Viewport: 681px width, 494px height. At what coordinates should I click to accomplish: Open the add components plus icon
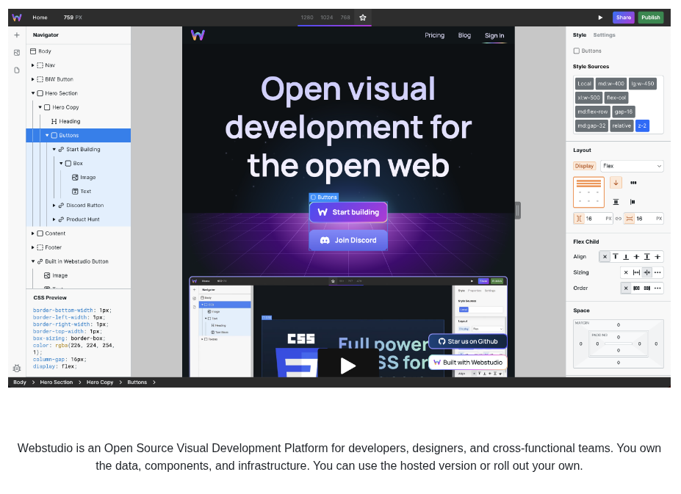point(17,35)
